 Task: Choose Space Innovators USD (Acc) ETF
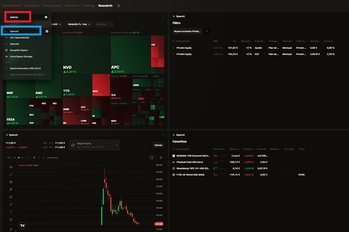(27, 69)
